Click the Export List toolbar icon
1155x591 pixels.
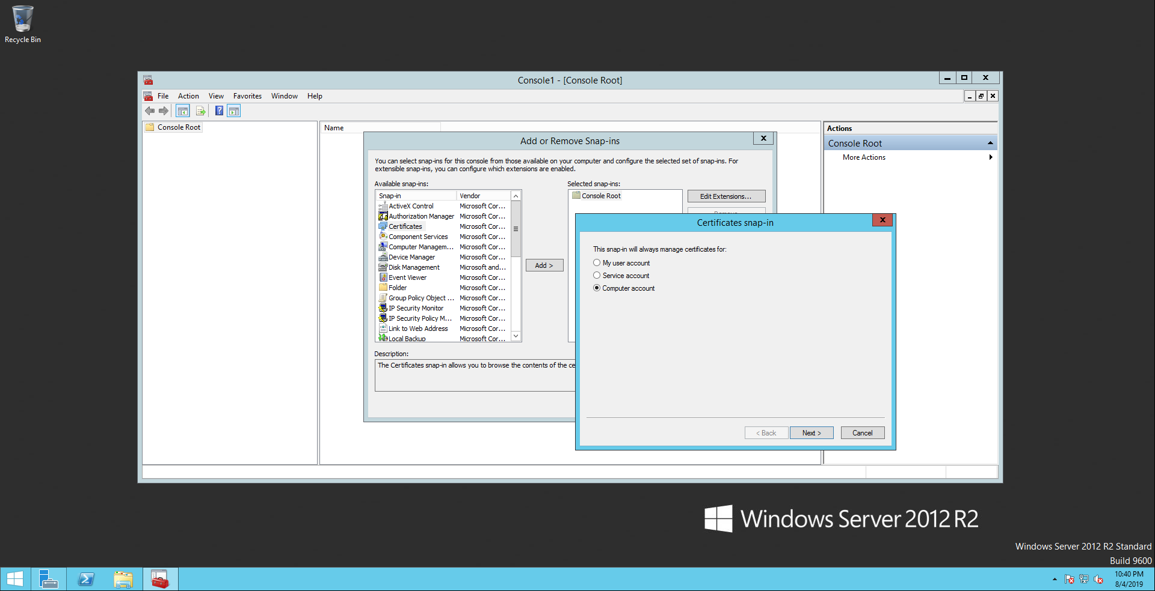pos(201,111)
